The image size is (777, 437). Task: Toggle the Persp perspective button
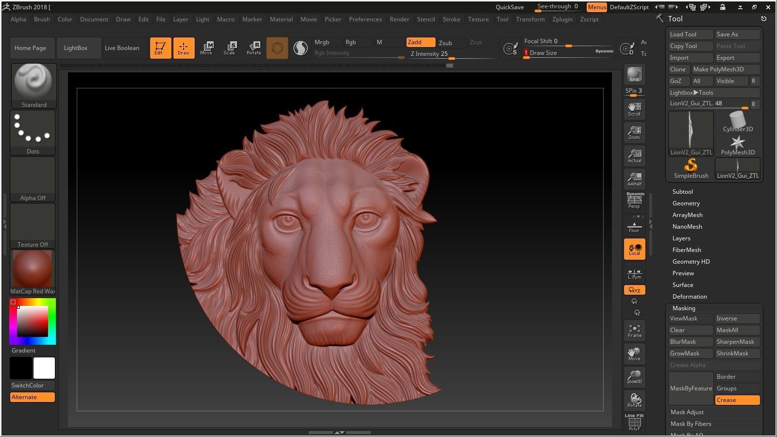coord(634,201)
